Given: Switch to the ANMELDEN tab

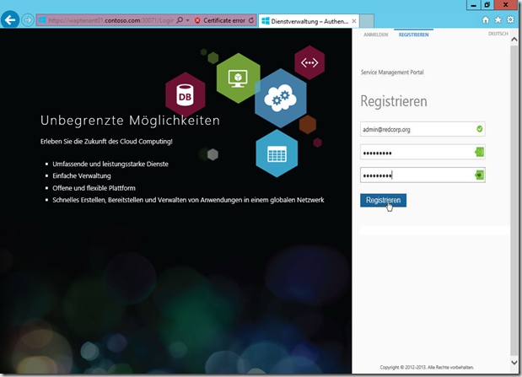Looking at the screenshot, I should click(x=375, y=35).
